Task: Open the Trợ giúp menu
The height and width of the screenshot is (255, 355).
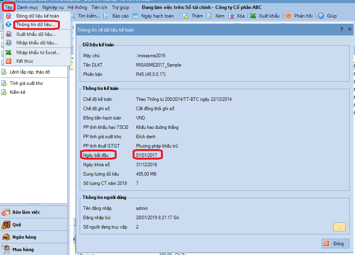Action: [121, 7]
